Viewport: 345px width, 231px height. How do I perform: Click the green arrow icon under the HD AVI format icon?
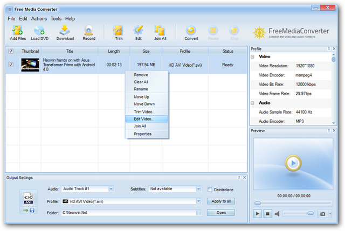pyautogui.click(x=25, y=211)
